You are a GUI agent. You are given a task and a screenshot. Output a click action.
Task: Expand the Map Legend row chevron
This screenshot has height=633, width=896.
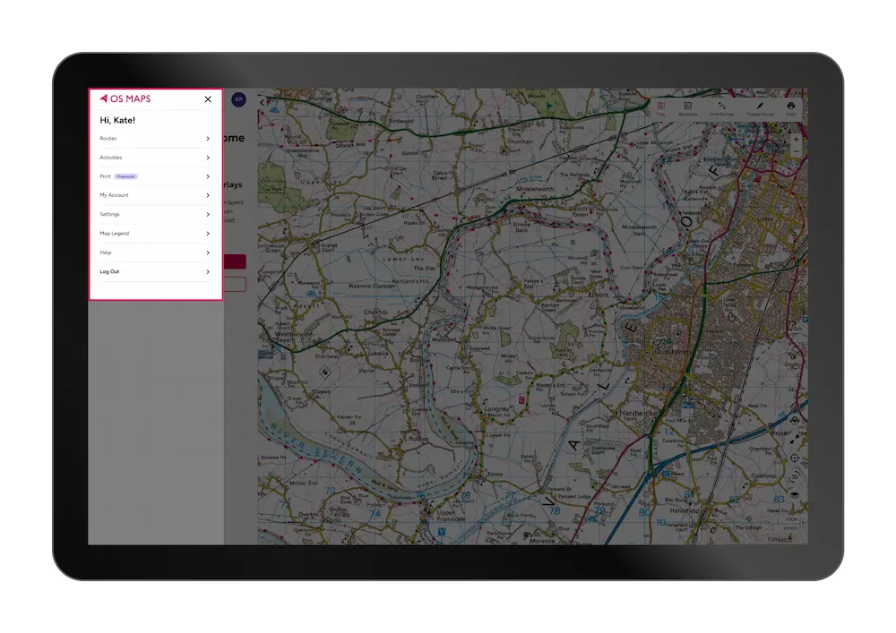click(208, 234)
